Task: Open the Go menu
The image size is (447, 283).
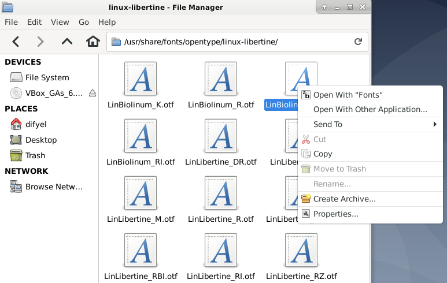Action: click(84, 22)
